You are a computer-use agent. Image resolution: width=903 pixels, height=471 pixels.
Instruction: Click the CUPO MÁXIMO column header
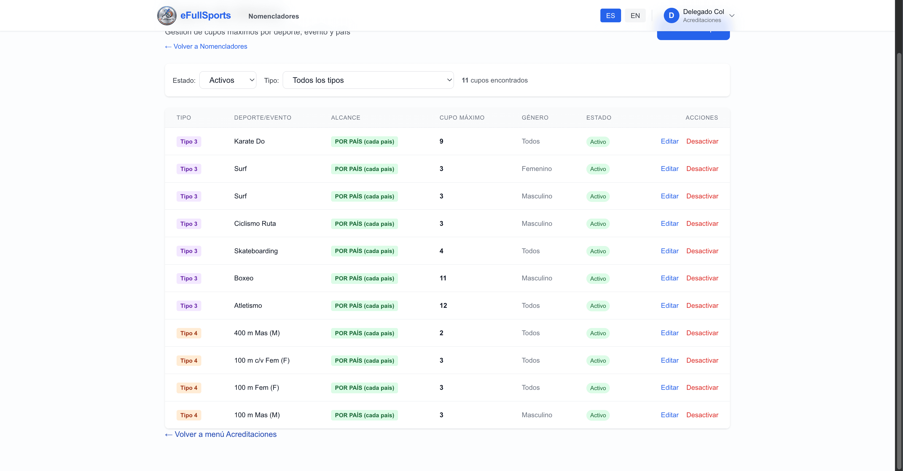(x=462, y=117)
